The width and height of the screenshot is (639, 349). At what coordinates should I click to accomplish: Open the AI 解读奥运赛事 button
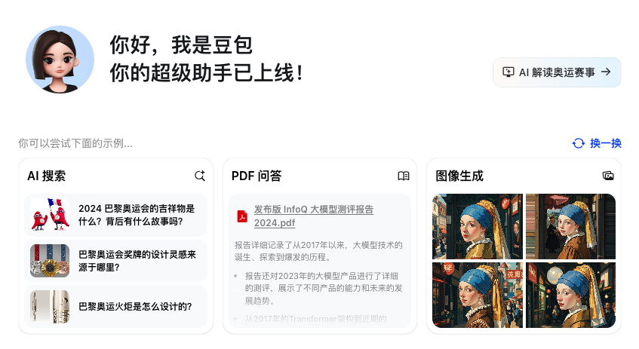coord(557,72)
